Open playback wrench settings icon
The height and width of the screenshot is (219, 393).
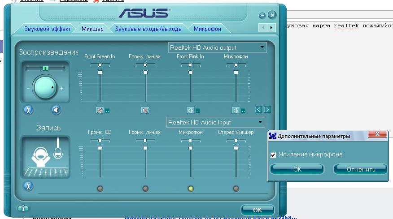coord(28,110)
